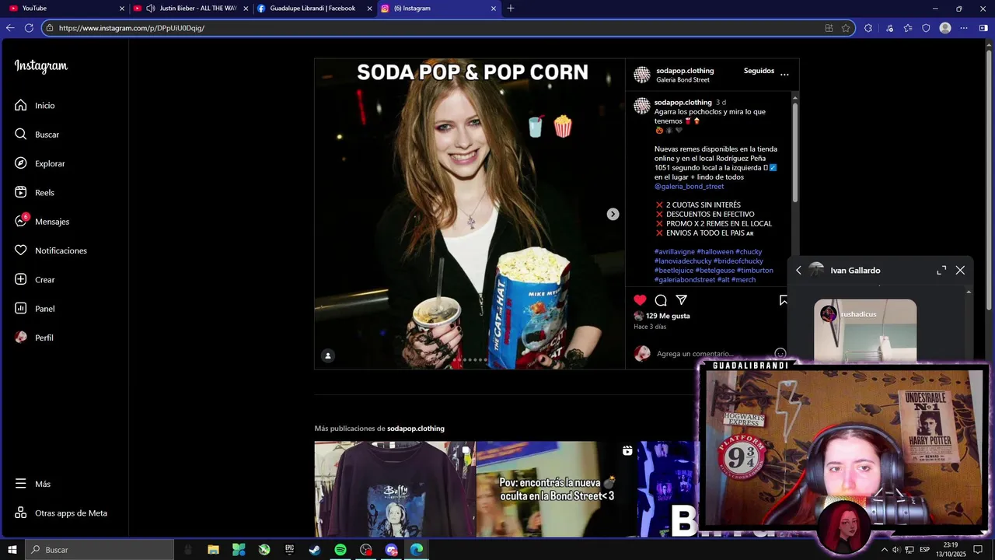
Task: Open Steam from taskbar
Action: pos(315,550)
